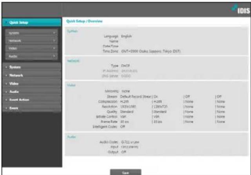Image resolution: width=251 pixels, height=175 pixels.
Task: Click the Video section heading in overview
Action: (x=71, y=85)
